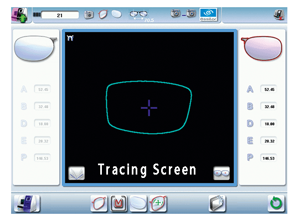Viewport: 299px width, 221px height.
Task: Click the barcode icon beside job number
Action: coord(37,15)
